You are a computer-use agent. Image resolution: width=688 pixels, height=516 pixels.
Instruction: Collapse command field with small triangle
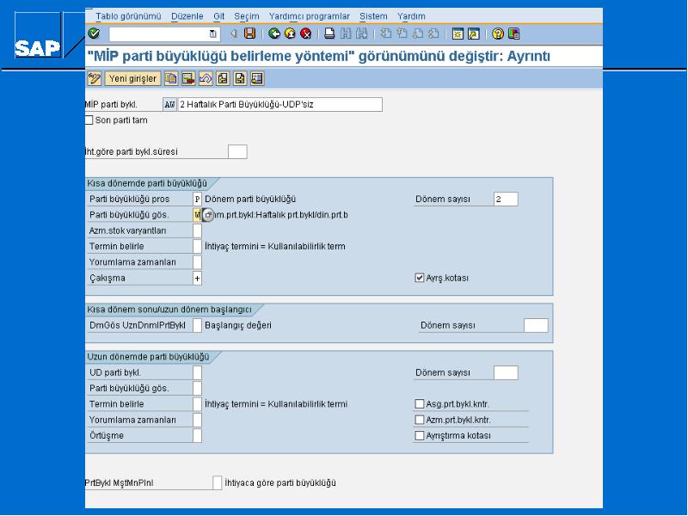[x=234, y=34]
